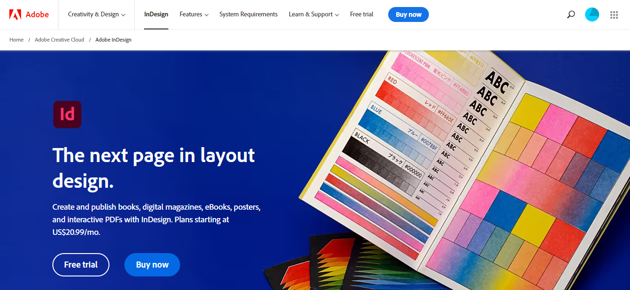The width and height of the screenshot is (630, 290).
Task: Click the InDesign 'Id' app icon
Action: coord(67,114)
